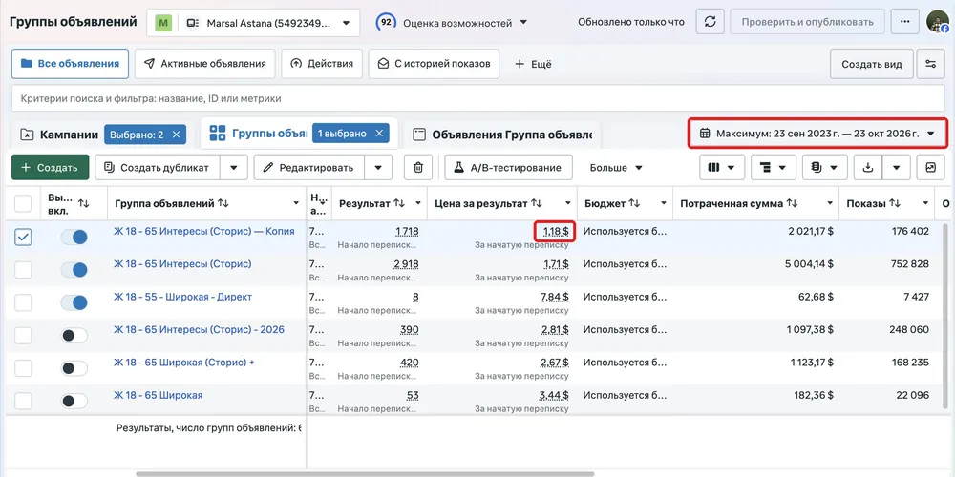Open the columns layout picker
955x477 pixels.
tap(722, 167)
